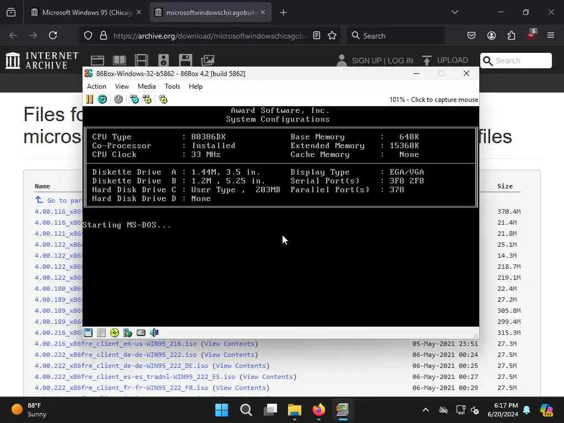Open Internet Archive images icon
This screenshot has width=564, height=423.
[x=208, y=61]
